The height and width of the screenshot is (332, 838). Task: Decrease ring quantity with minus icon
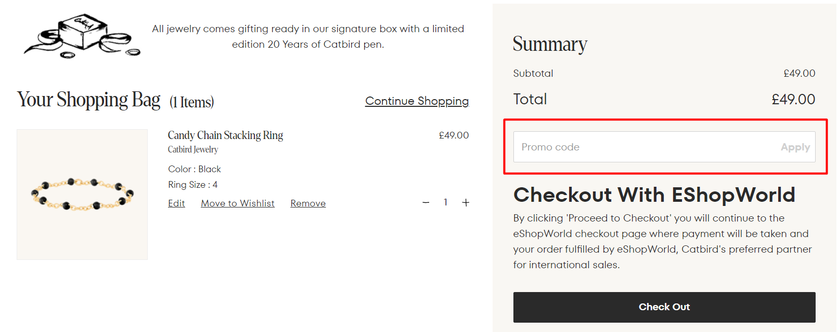426,202
